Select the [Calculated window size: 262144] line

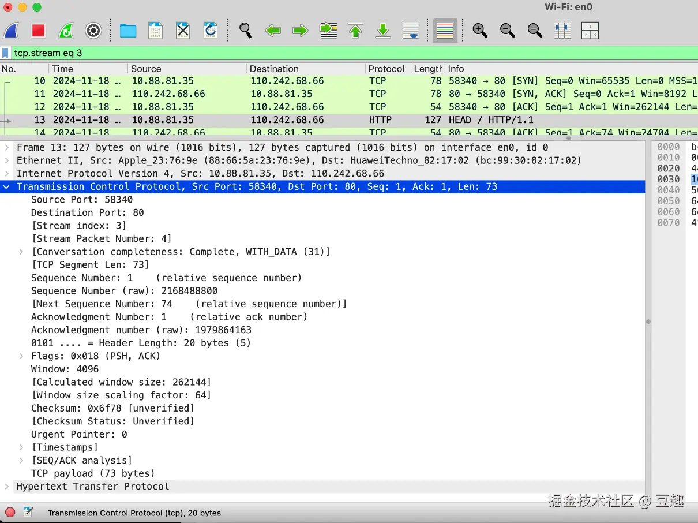click(x=121, y=382)
